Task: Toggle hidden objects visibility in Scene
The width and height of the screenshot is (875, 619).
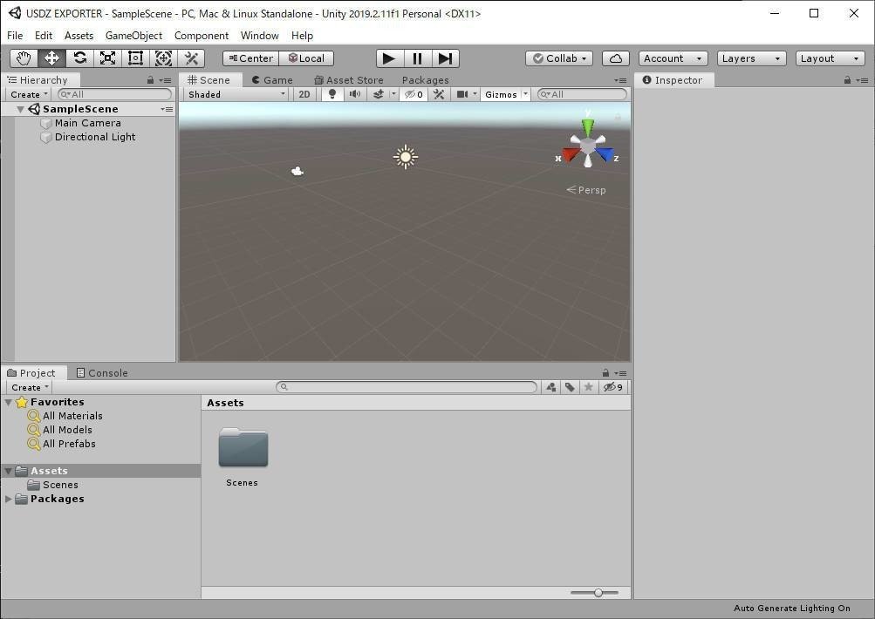Action: [x=414, y=94]
